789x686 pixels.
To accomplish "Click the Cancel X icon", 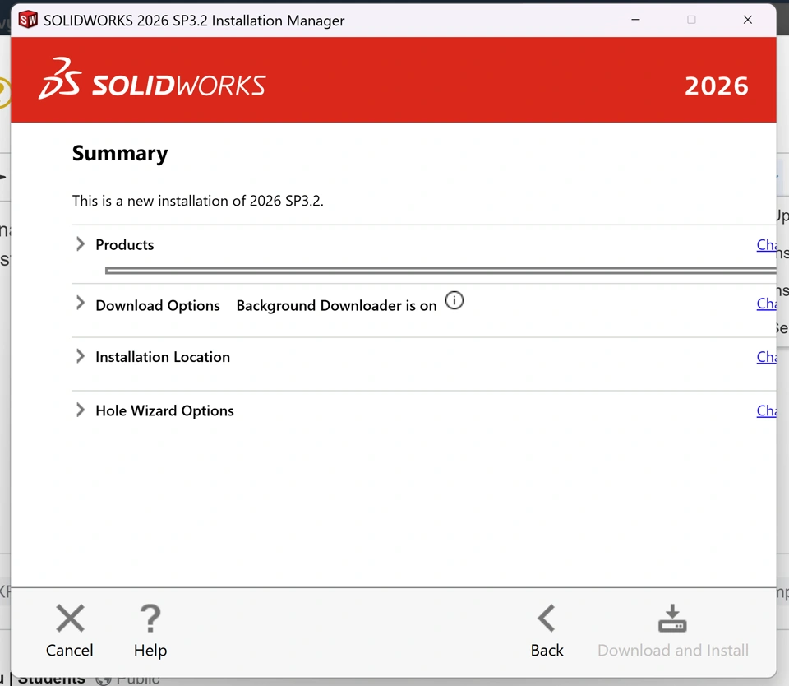I will 70,618.
